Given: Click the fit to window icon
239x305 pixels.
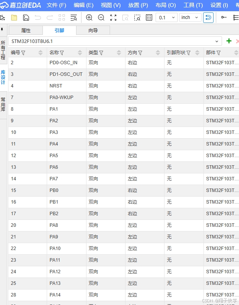Looking at the screenshot, I should coord(113,18).
